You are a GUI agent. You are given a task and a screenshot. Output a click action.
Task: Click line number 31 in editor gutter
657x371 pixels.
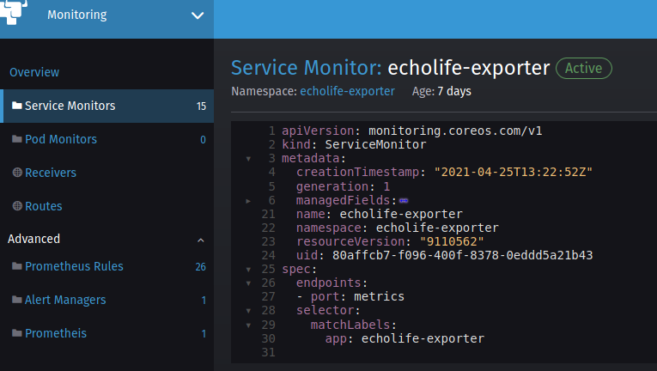click(x=269, y=353)
